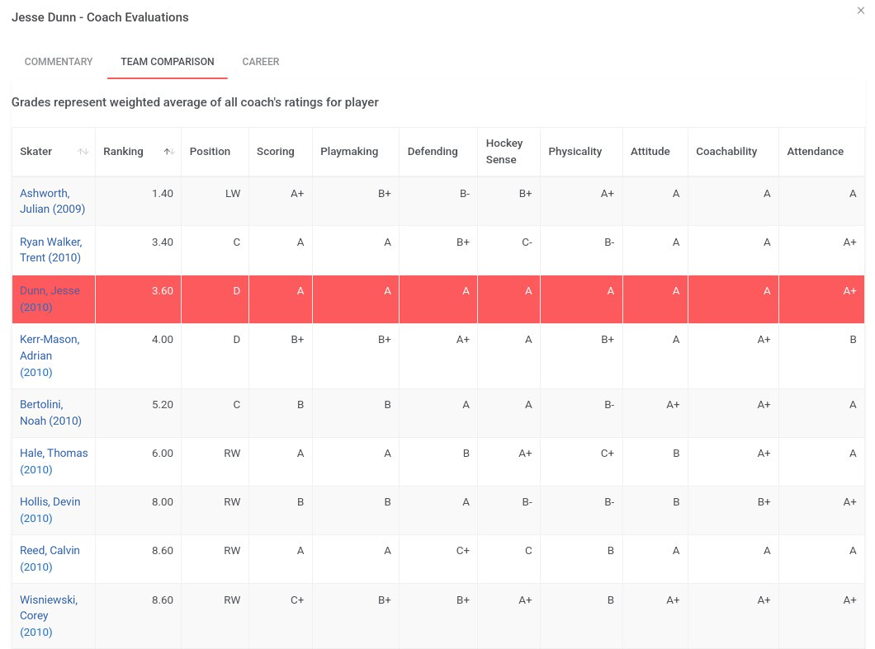Click Wisniewski's C+ Scoring grade

click(297, 600)
